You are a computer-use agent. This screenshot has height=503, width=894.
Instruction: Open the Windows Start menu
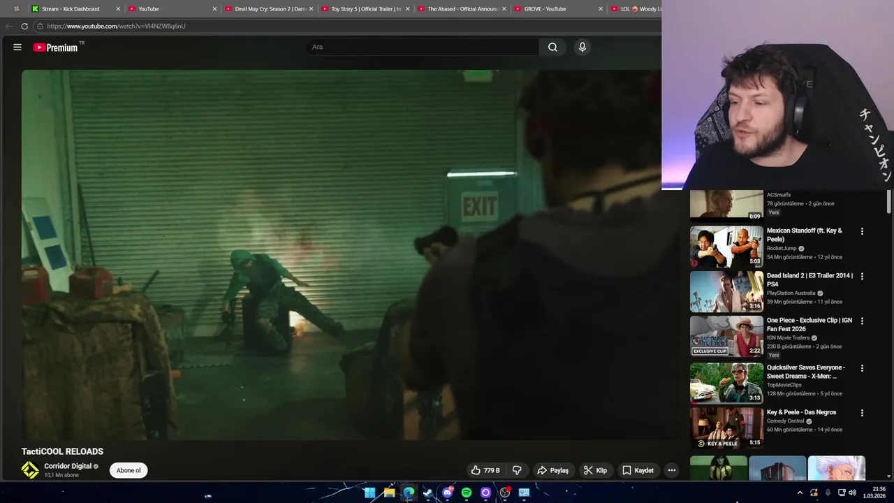(369, 493)
